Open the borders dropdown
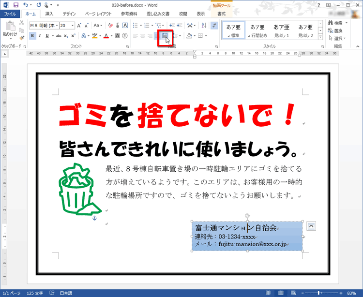Viewport: 363px width, 297px height. [206, 36]
